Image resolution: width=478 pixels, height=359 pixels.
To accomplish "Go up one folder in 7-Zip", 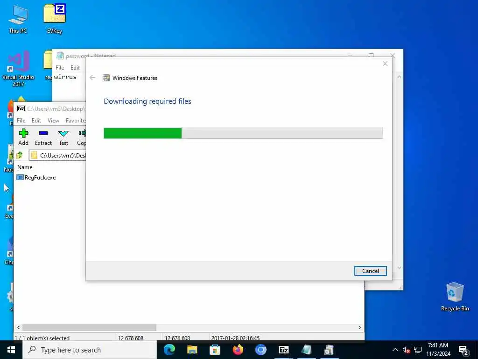I will pos(20,155).
